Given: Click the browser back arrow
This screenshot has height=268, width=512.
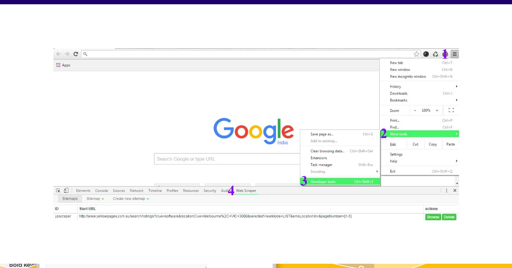Looking at the screenshot, I should click(58, 54).
